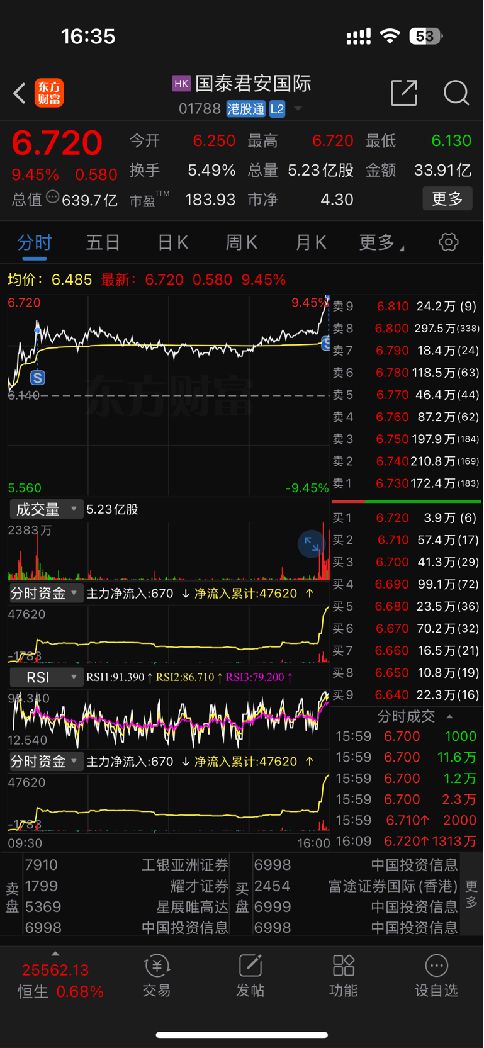This screenshot has width=484, height=1048.
Task: Open first 分时资金 indicator dropdown
Action: [x=46, y=593]
